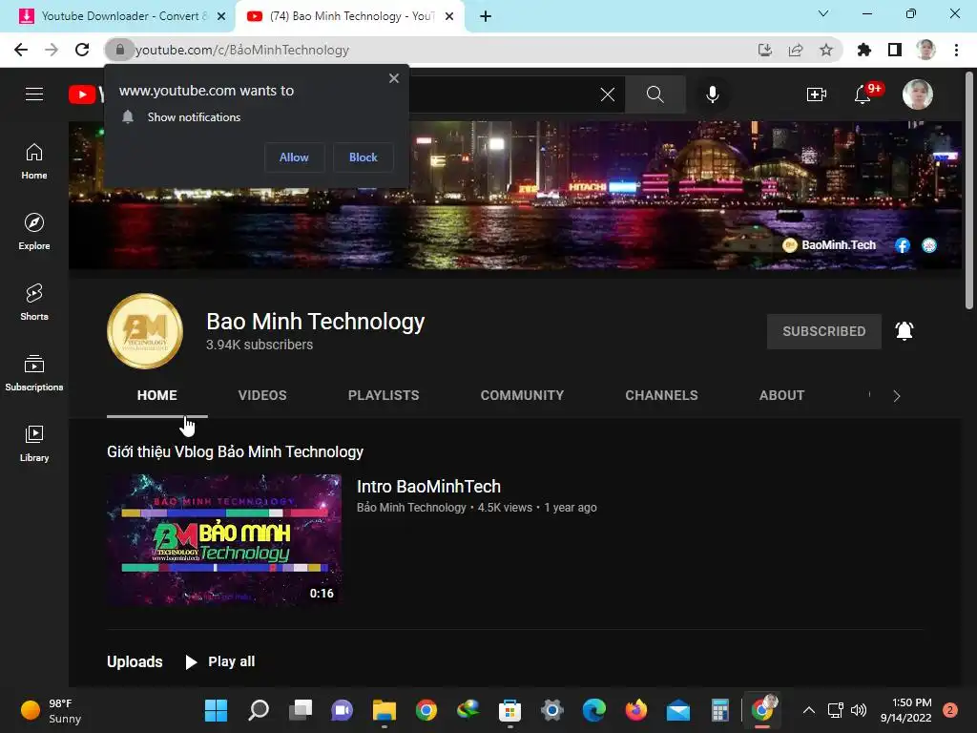Click the SUBSCRIBED button
Screen dimensions: 977x733
point(823,331)
